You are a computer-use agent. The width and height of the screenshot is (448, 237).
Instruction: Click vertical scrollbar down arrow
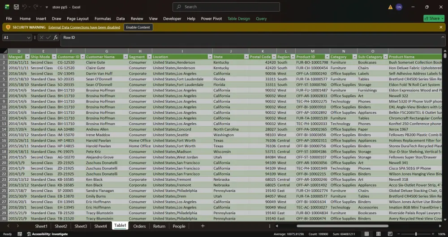[444, 220]
